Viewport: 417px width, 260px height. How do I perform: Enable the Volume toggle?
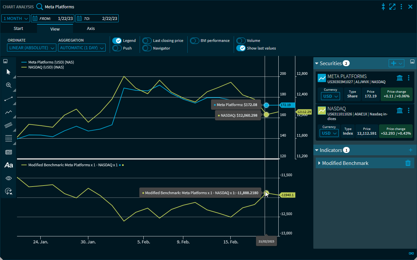coord(241,41)
